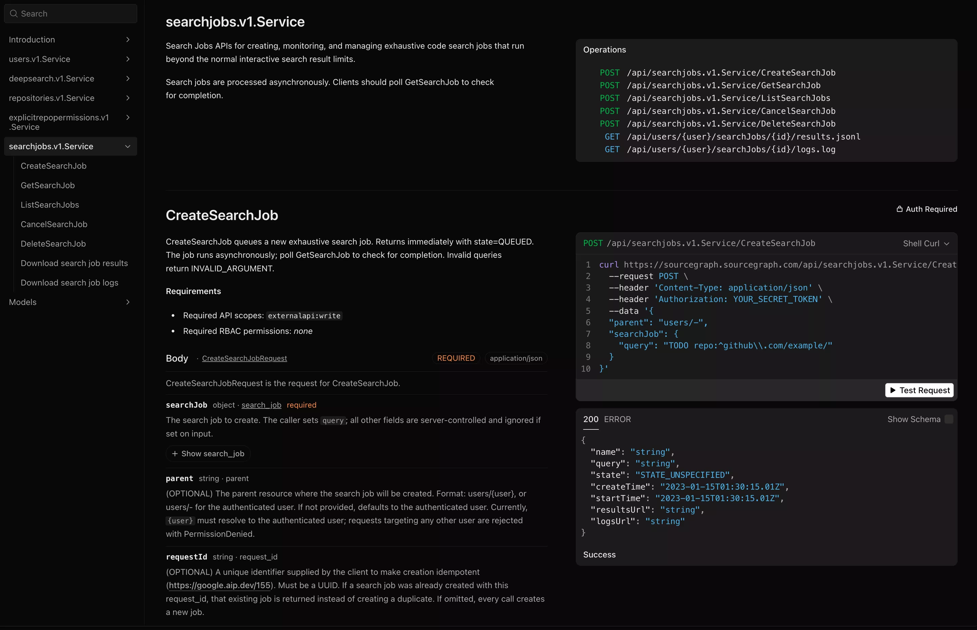Go to CreateSearchJob sidebar entry
Image resolution: width=977 pixels, height=630 pixels.
(x=54, y=166)
